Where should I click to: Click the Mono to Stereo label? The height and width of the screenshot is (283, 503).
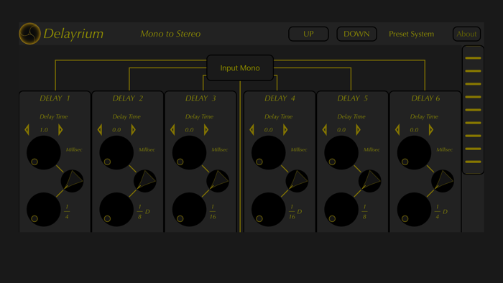(x=170, y=34)
